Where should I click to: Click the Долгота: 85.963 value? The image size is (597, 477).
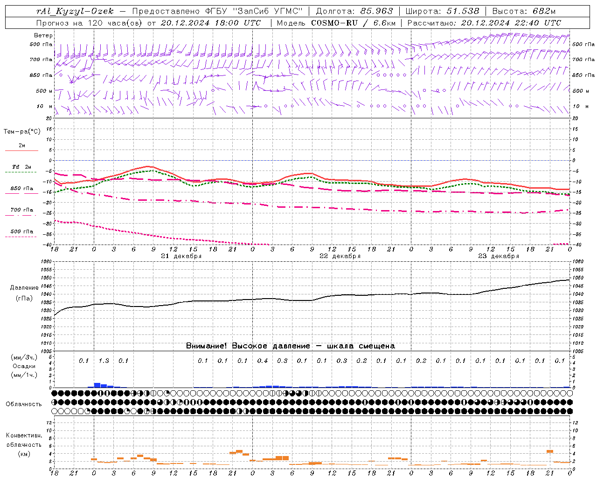coord(354,11)
